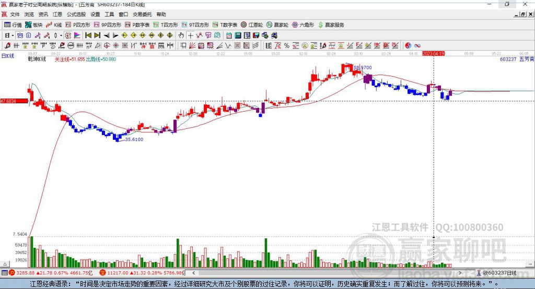Viewport: 535px width, 289px height.
Task: Open the P数字表 number table
Action: pyautogui.click(x=137, y=25)
